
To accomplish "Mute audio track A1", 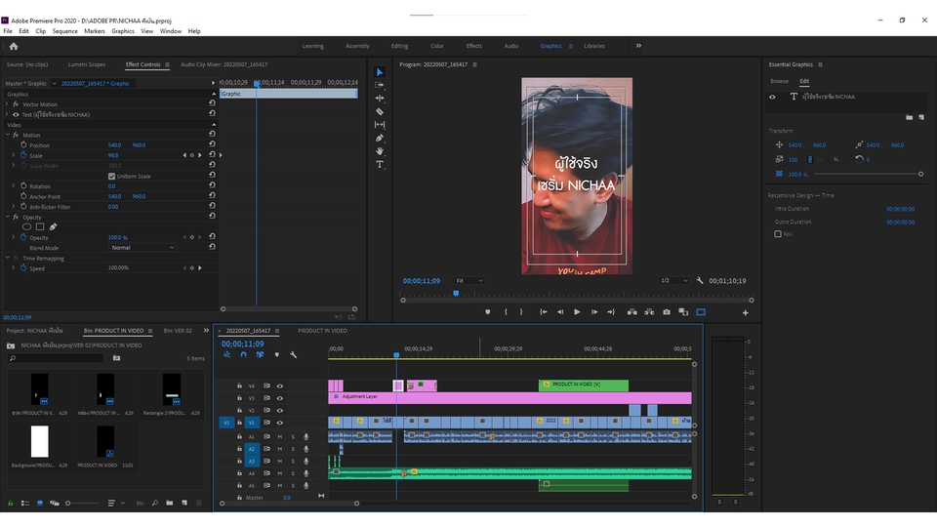I will 280,437.
